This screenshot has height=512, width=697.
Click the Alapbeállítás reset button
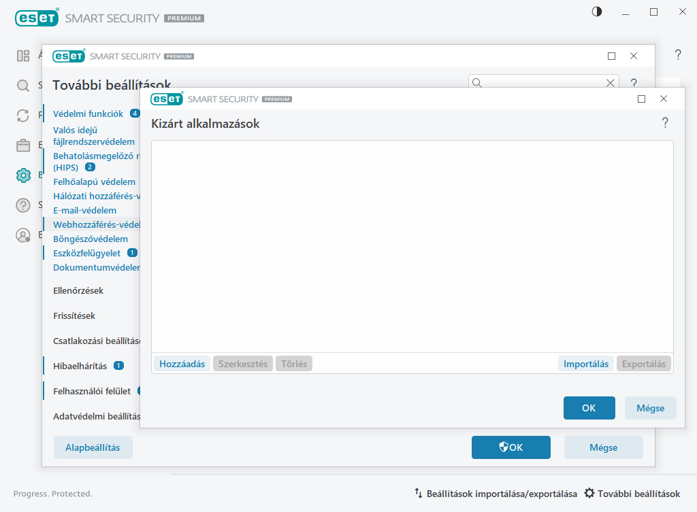click(93, 447)
